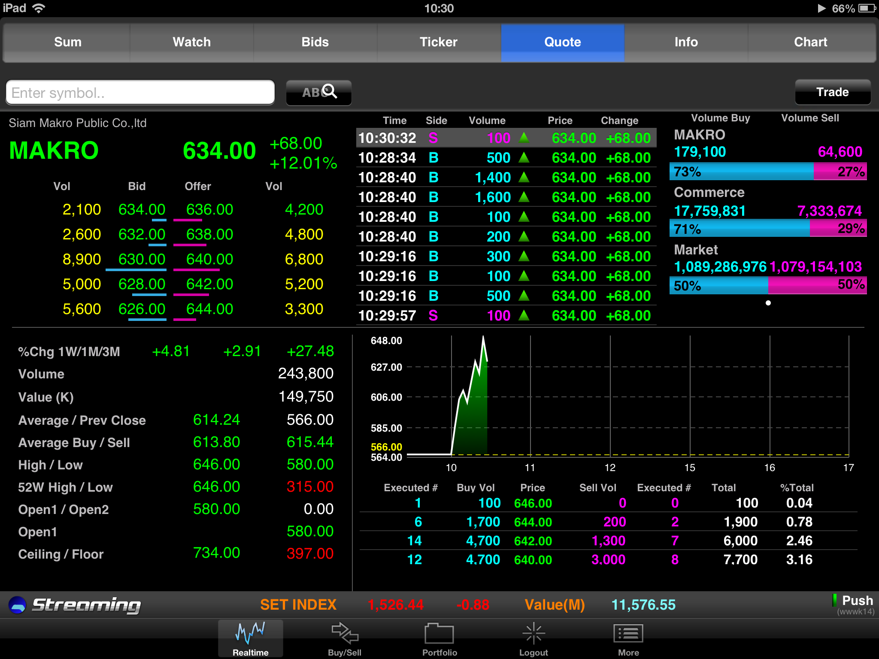Tap the Wi-Fi icon in status bar

(x=39, y=8)
